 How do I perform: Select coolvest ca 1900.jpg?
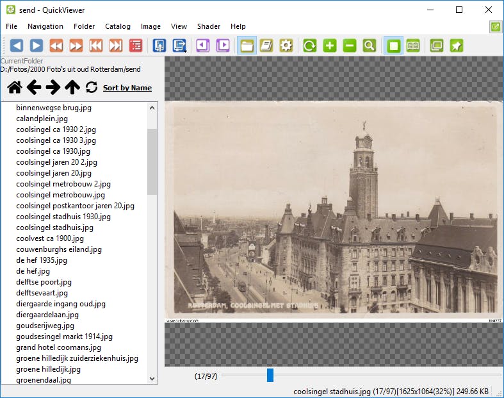pyautogui.click(x=50, y=238)
